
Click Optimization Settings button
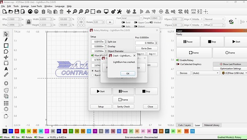230,68
